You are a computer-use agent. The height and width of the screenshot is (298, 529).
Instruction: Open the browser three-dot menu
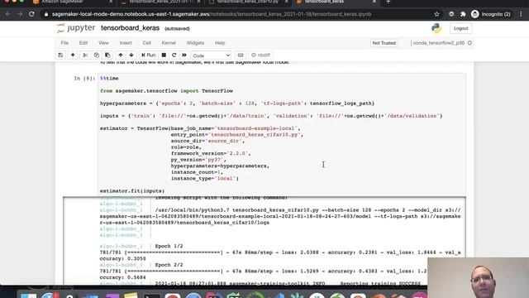(522, 14)
